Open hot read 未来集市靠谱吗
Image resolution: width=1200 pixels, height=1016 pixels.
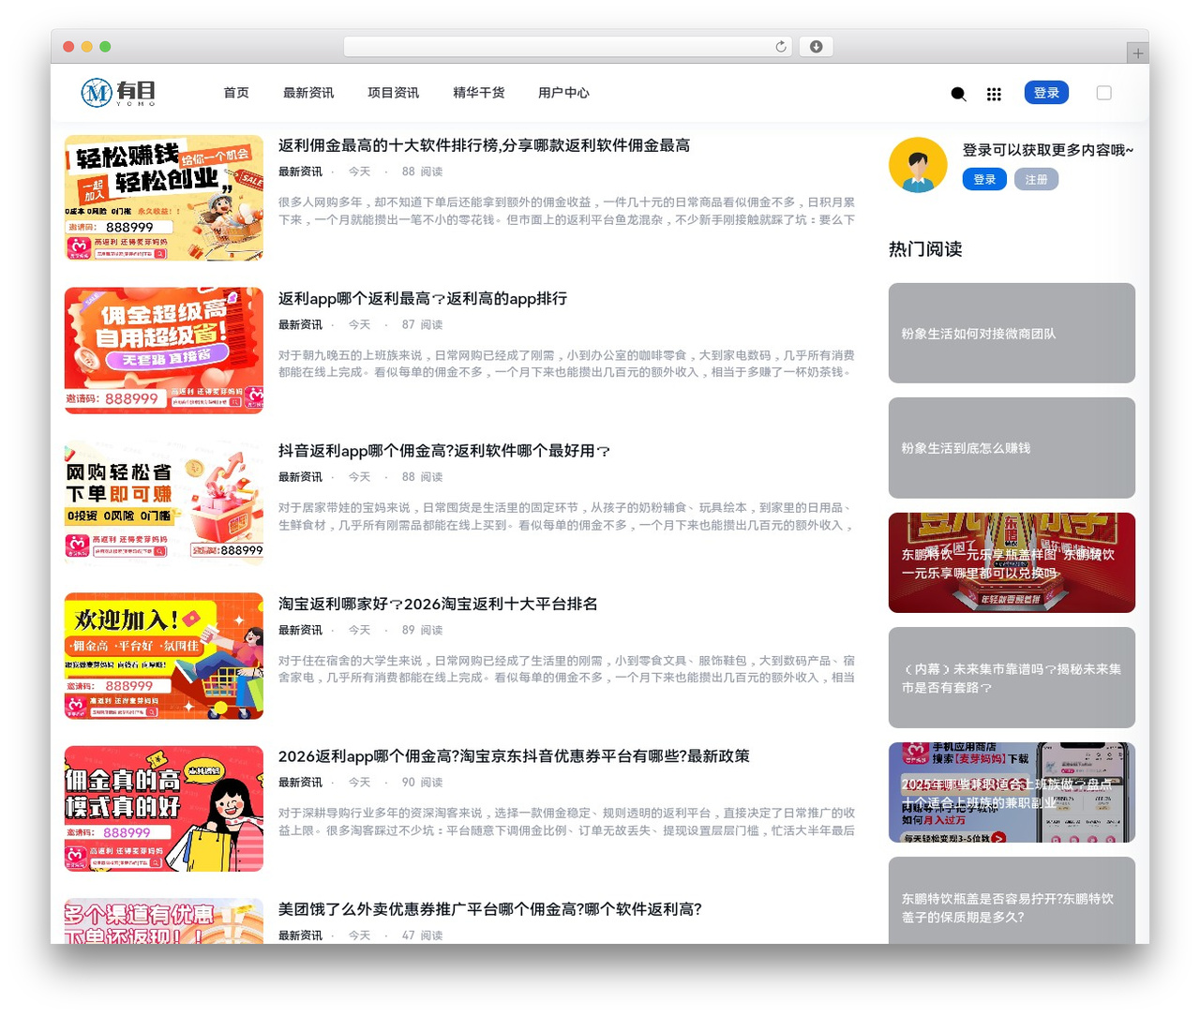tap(1012, 678)
